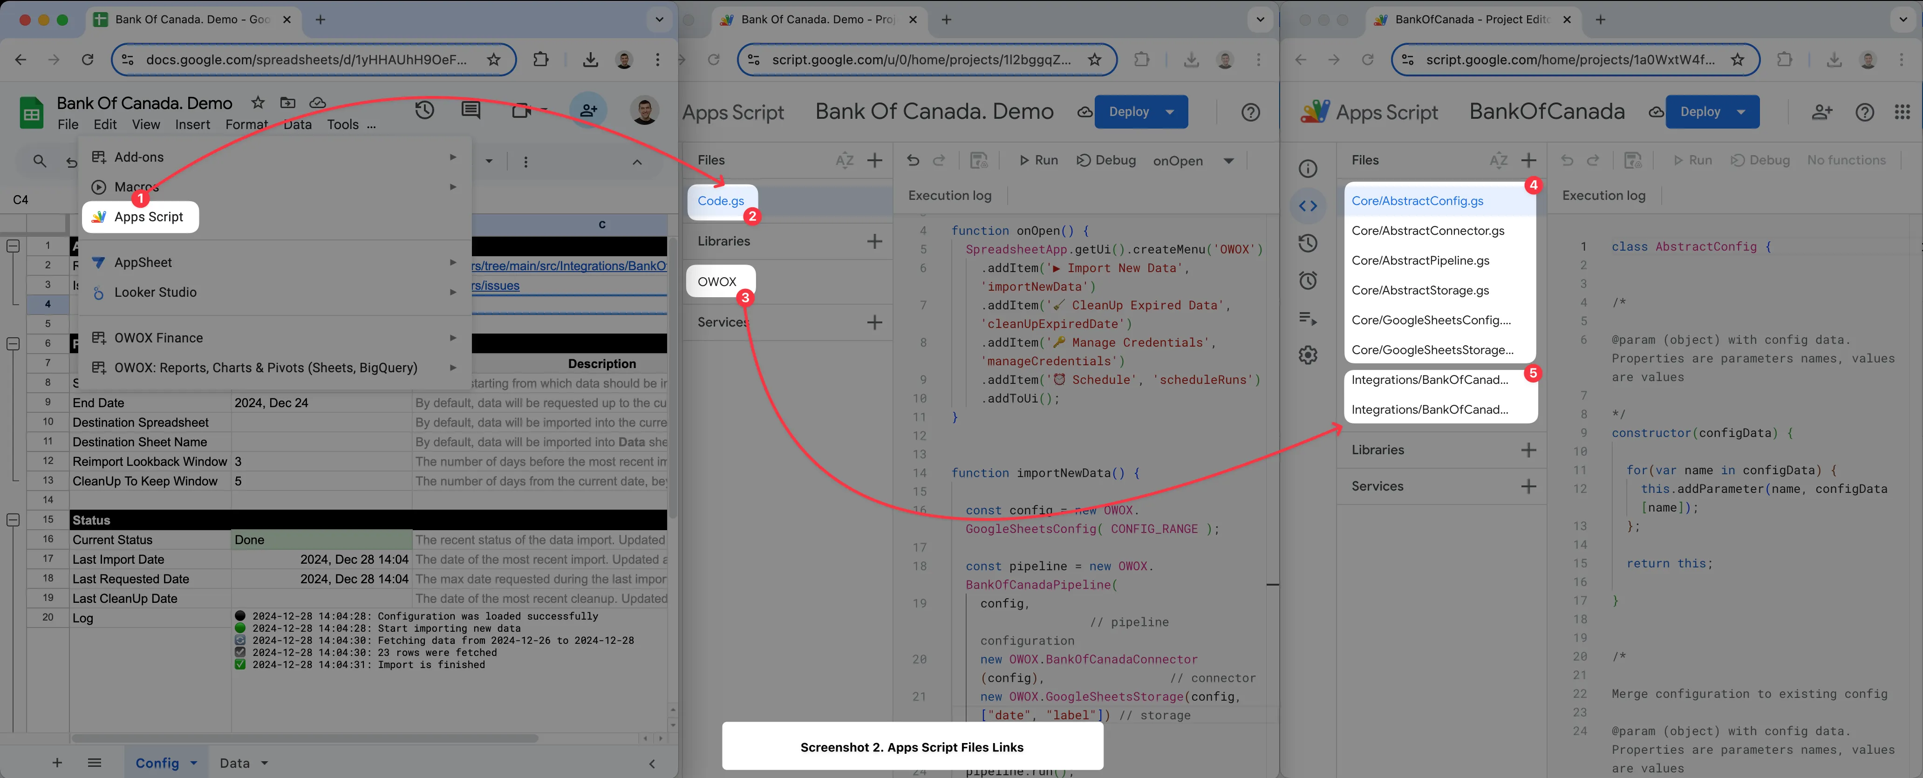
Task: Click the Share people icon in Sheets
Action: tap(588, 110)
